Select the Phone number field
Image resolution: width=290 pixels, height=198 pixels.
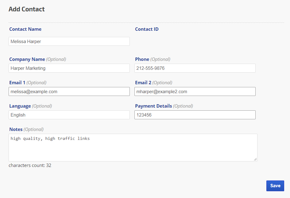tap(195, 68)
